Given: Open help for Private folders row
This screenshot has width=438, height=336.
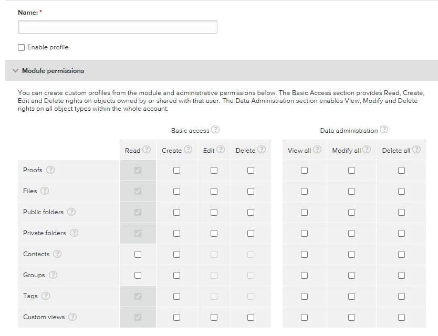Looking at the screenshot, I should click(x=74, y=233).
